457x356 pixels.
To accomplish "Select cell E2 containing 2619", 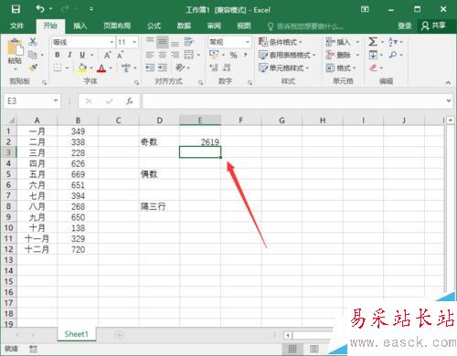I will click(x=200, y=141).
